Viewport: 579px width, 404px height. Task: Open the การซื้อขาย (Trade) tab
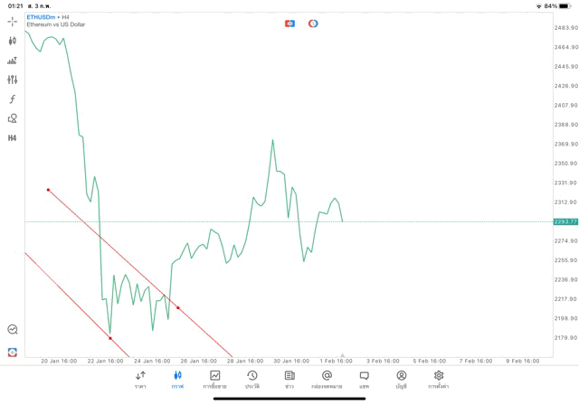(x=215, y=379)
